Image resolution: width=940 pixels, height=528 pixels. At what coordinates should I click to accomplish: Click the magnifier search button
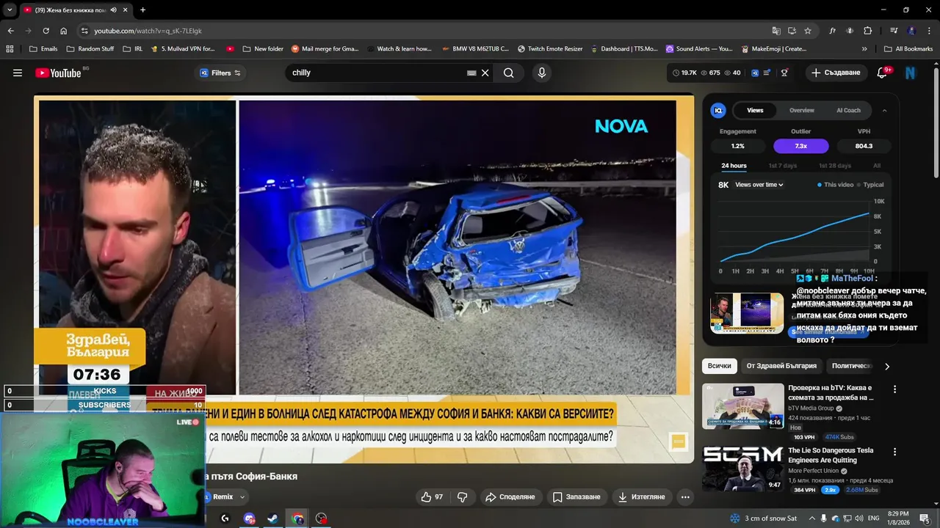[x=508, y=73]
